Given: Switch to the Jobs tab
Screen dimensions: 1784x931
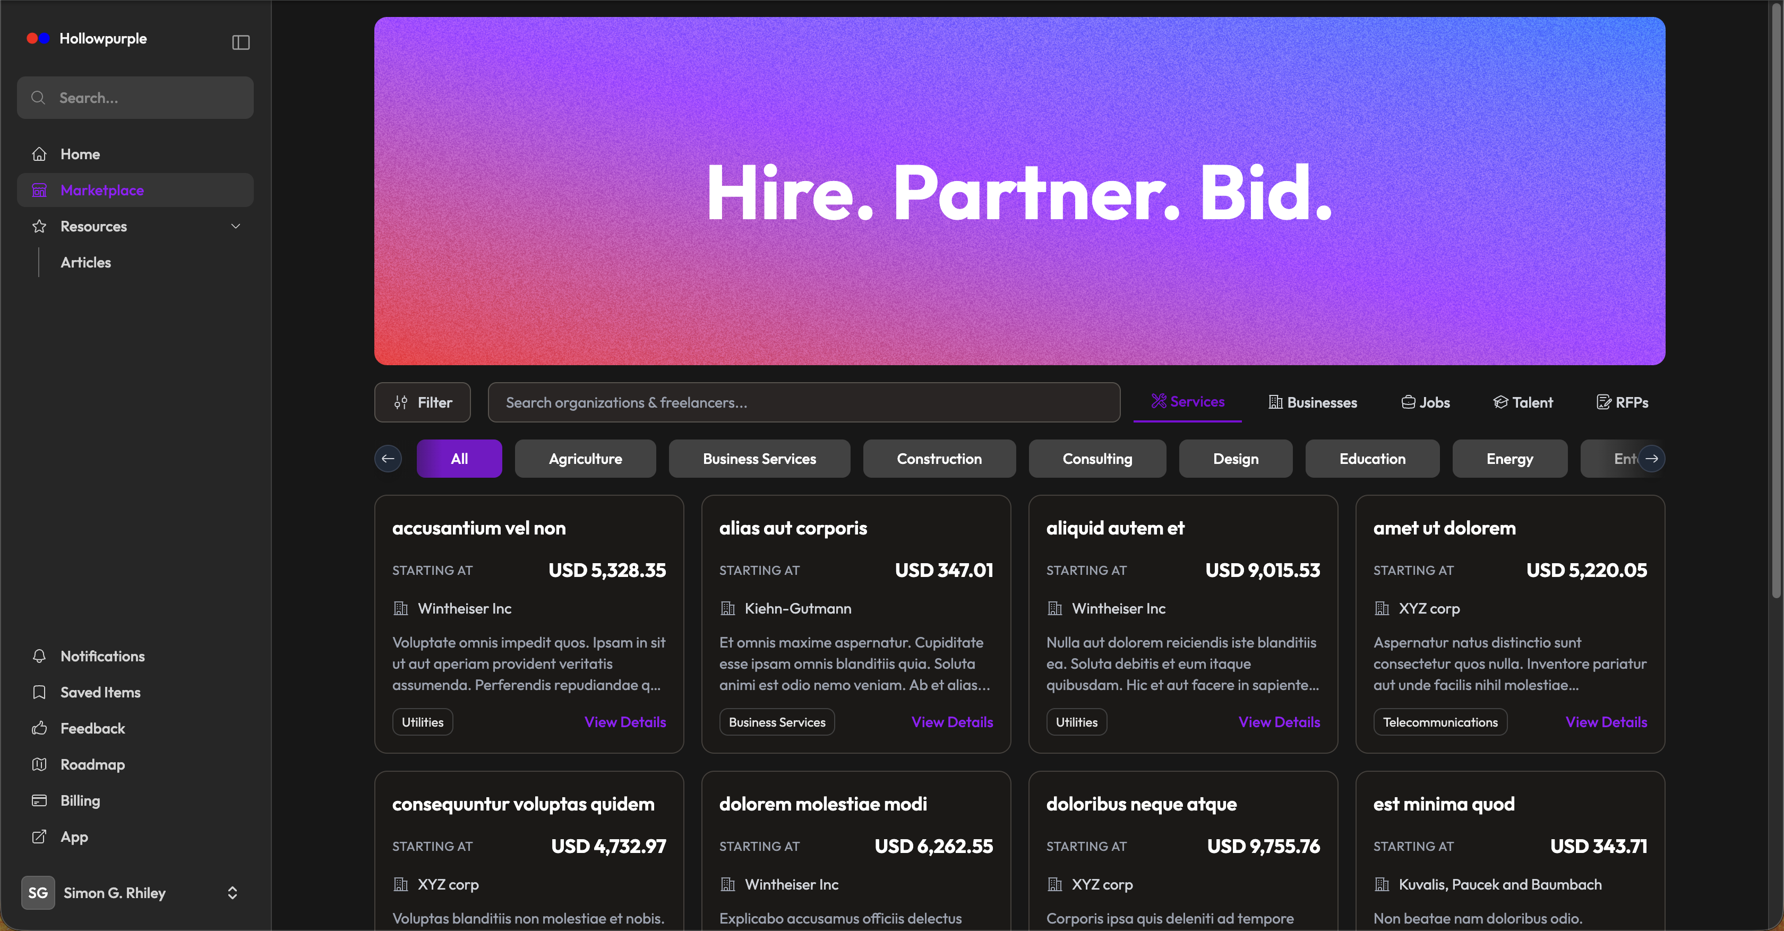Looking at the screenshot, I should point(1425,402).
